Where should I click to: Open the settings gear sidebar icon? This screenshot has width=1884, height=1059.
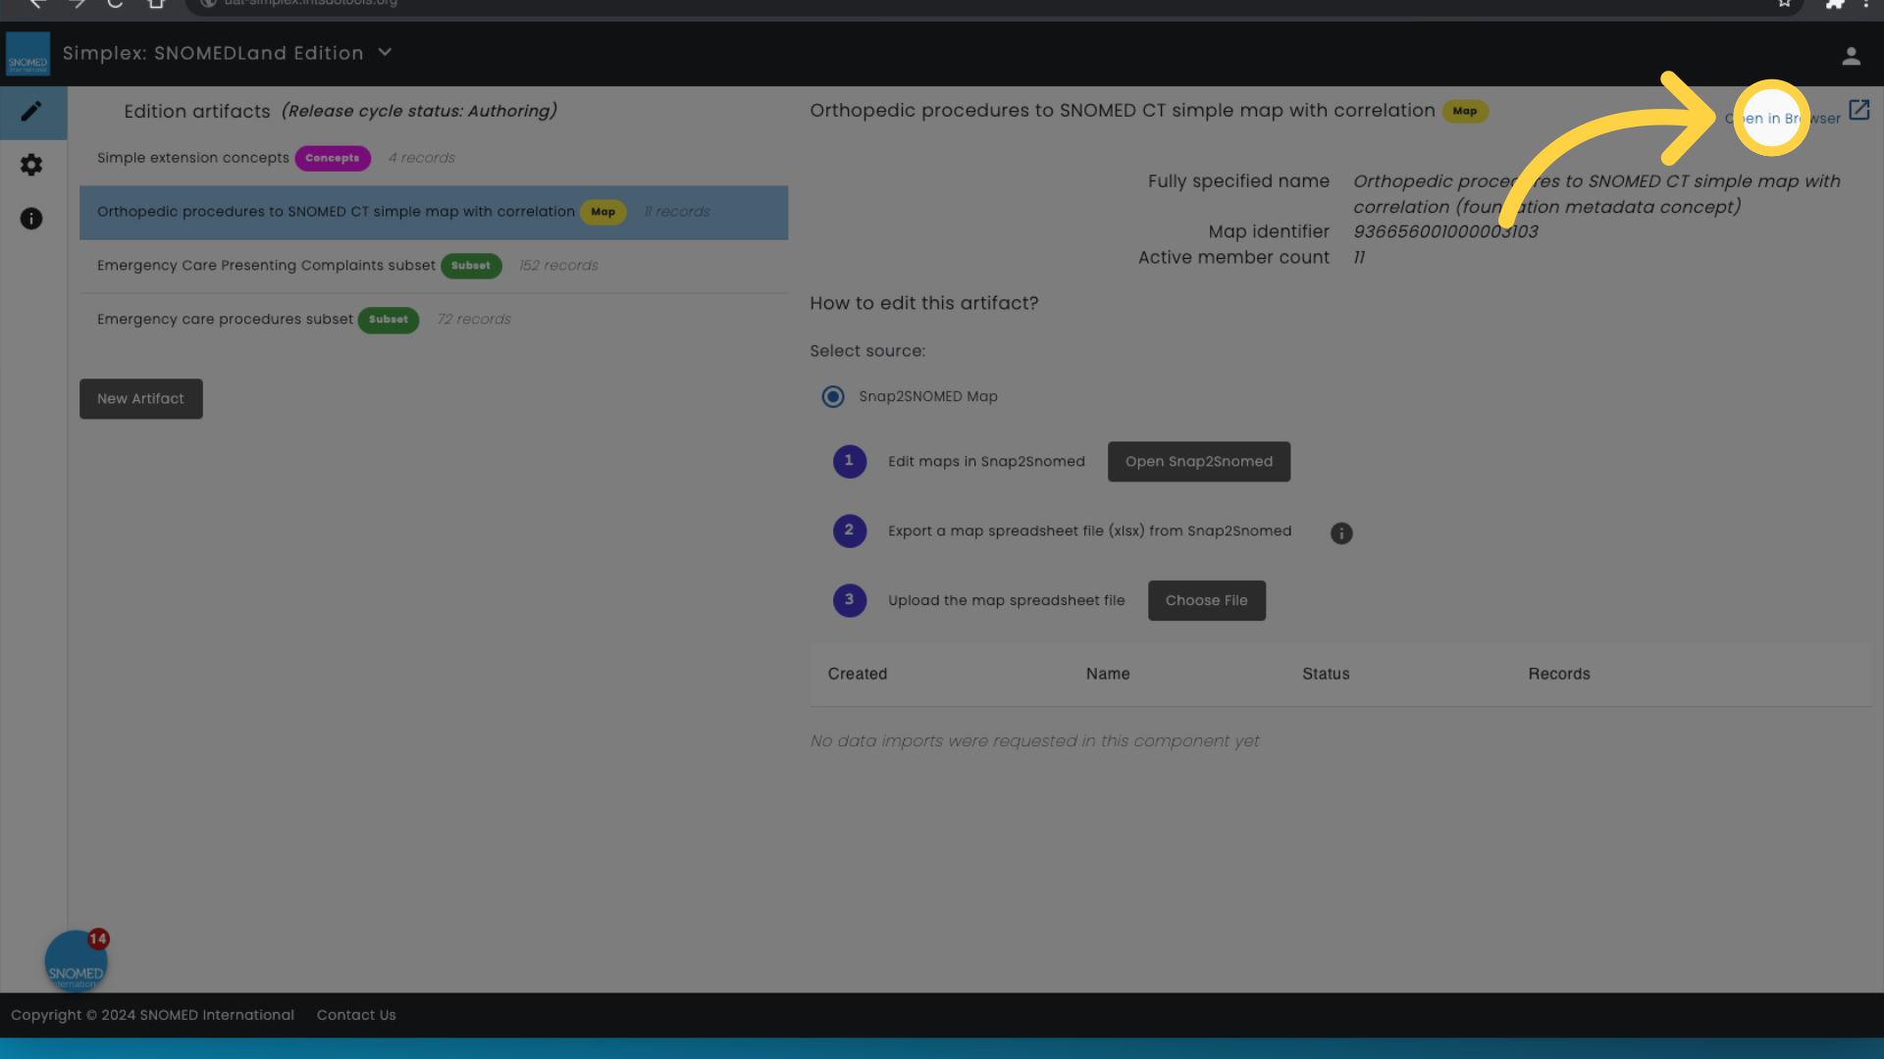(x=31, y=165)
